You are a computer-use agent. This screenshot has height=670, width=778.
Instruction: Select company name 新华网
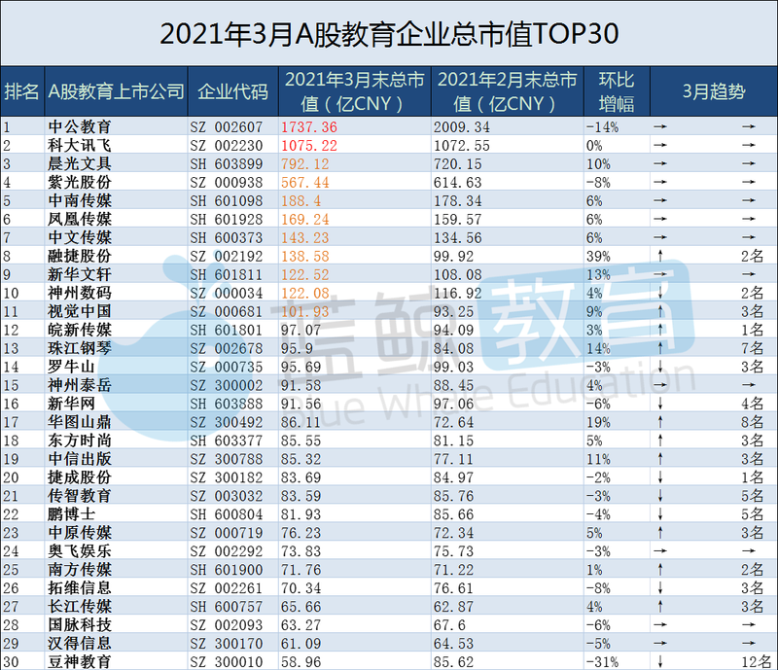71,404
